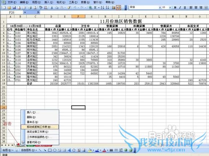Click the red Font Color A swatch
The image size is (209, 156).
tap(104, 150)
